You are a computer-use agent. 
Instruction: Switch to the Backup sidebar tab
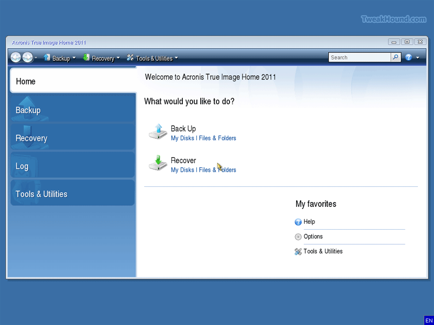click(73, 109)
